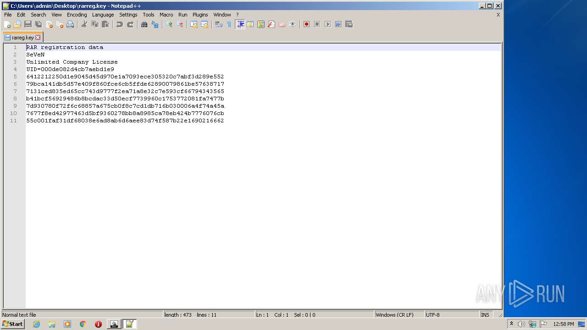Open the Encoding menu

pos(77,15)
